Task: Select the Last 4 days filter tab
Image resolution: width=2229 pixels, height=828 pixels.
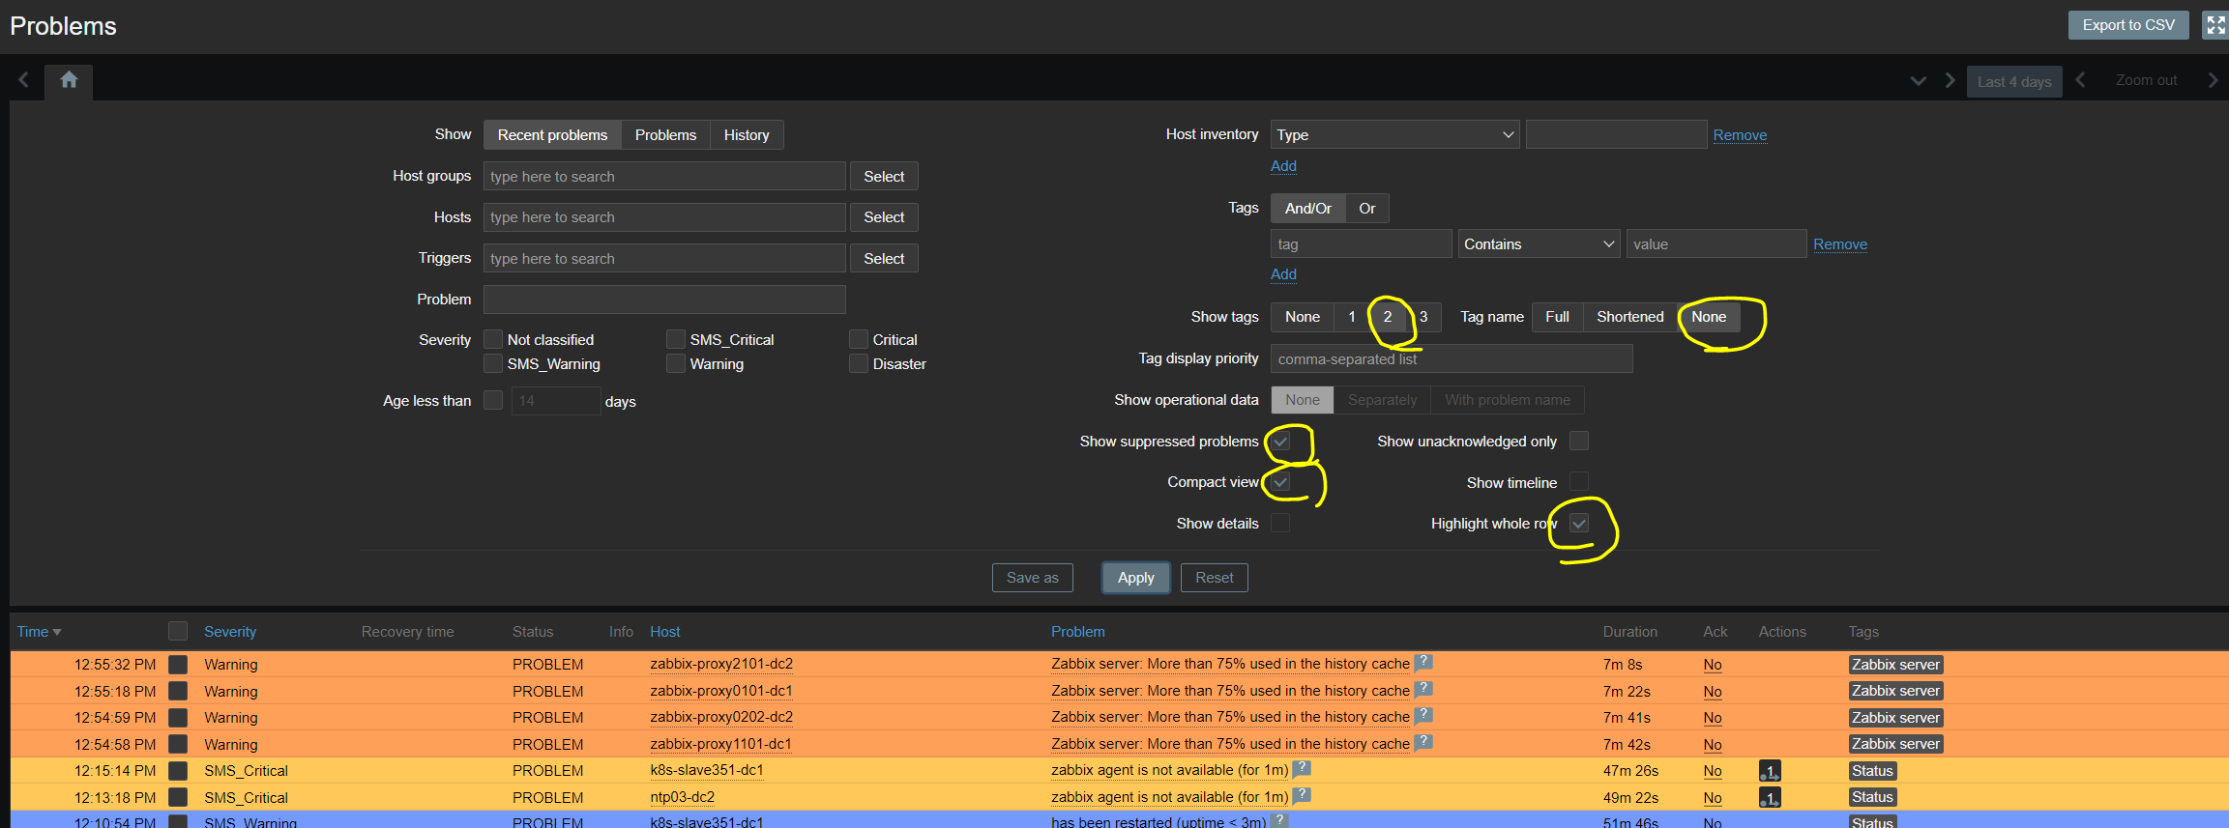Action: 2013,82
